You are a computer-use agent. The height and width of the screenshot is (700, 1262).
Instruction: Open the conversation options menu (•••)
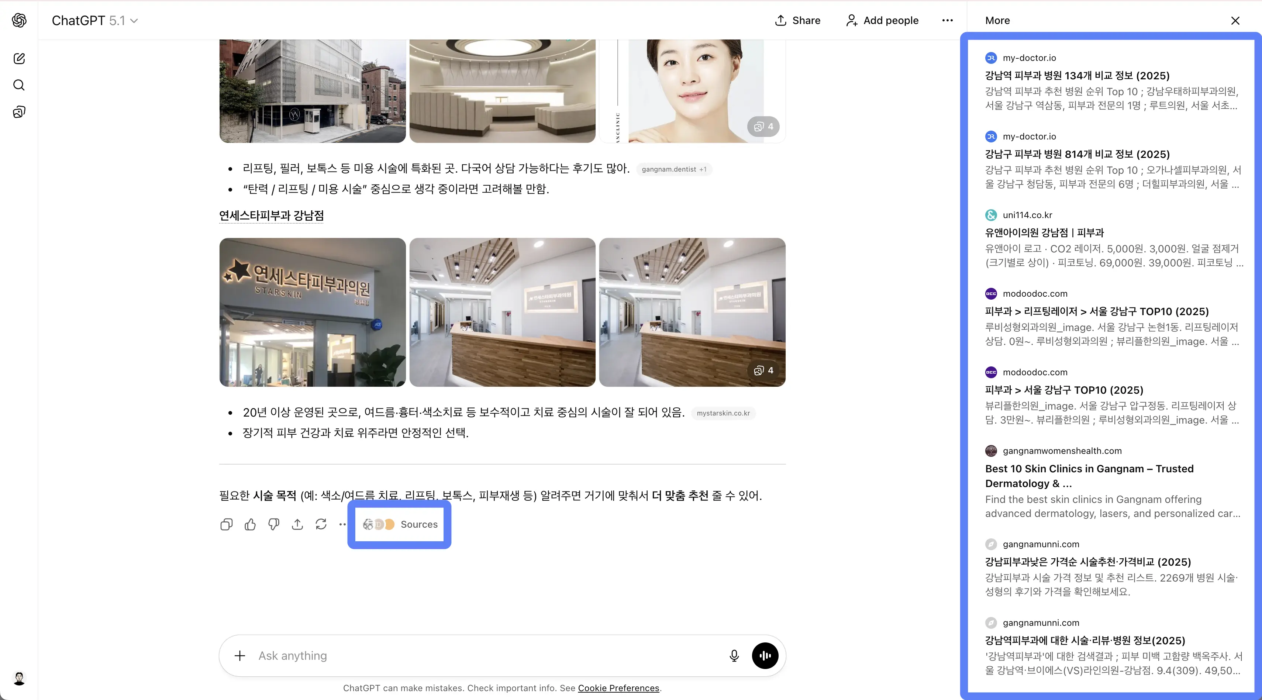point(947,21)
